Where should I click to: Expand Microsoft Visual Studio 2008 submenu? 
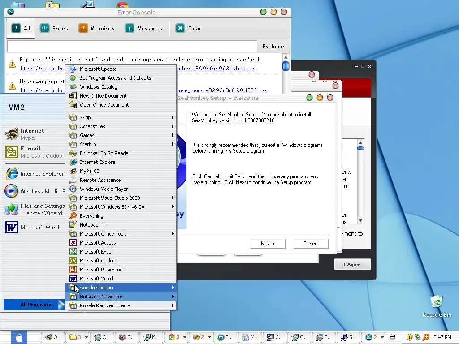(121, 198)
